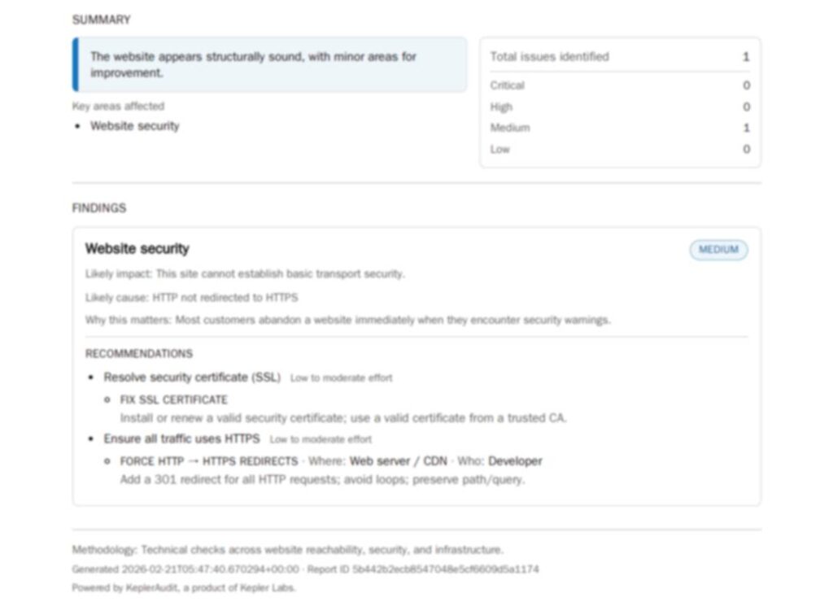Screen dimensions: 833x615
Task: Select the Medium issues count row
Action: (619, 128)
